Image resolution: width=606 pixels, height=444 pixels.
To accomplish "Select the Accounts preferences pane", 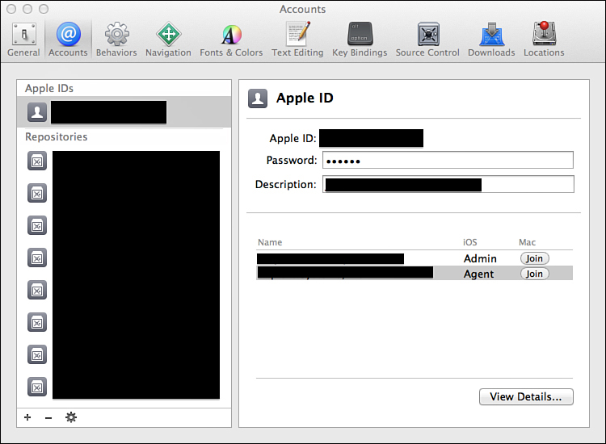I will coord(68,40).
